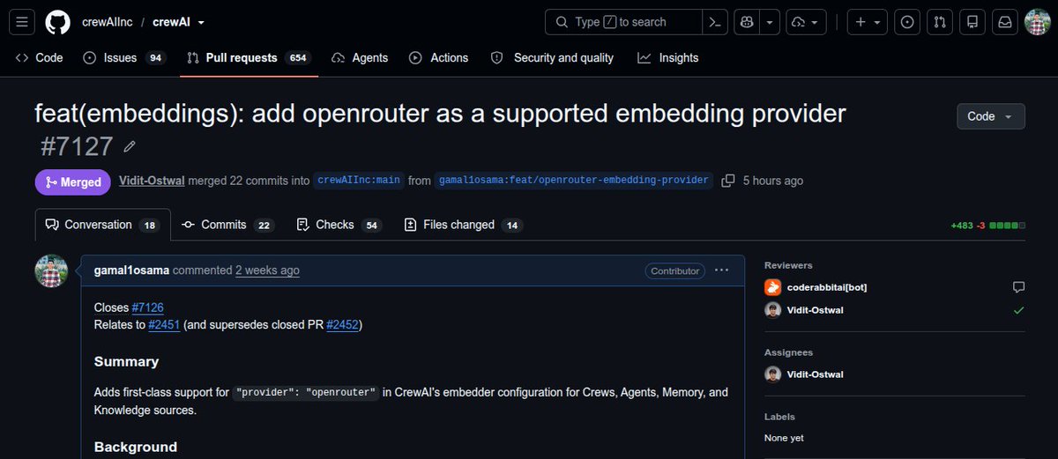Open Vidit-Ostwal reviewer link

coord(816,310)
